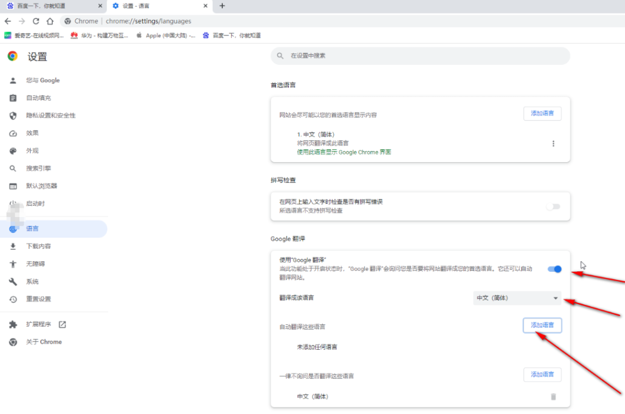Toggle the spell check switch
The width and height of the screenshot is (625, 414).
pos(553,206)
